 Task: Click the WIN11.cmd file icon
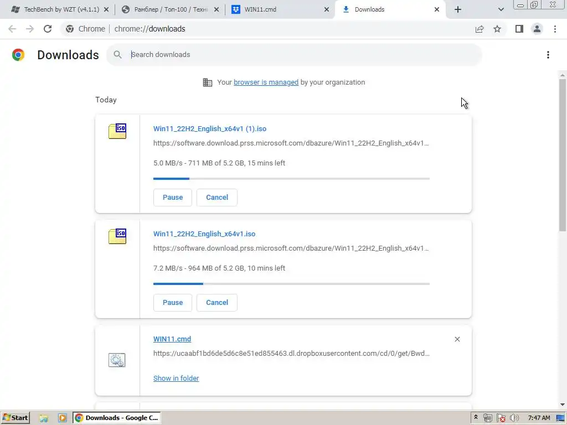coord(117,360)
